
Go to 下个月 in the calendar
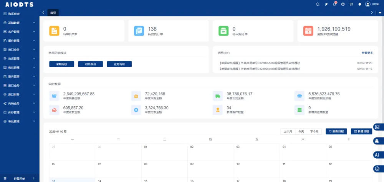click(x=314, y=132)
